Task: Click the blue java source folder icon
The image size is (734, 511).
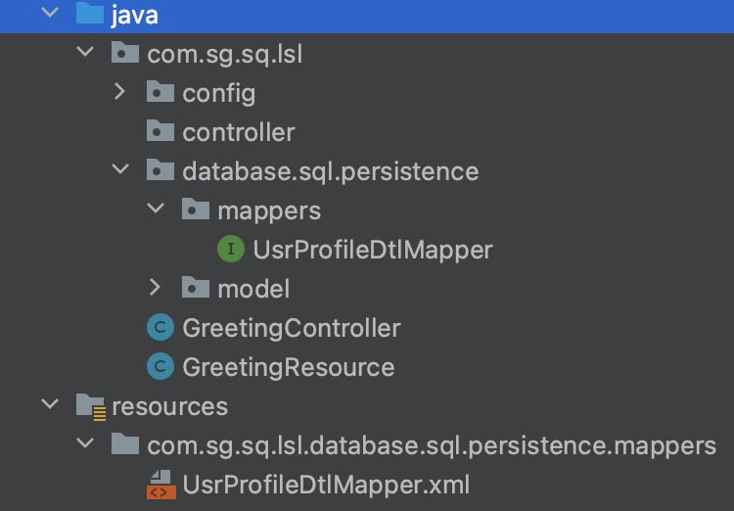Action: (x=90, y=15)
